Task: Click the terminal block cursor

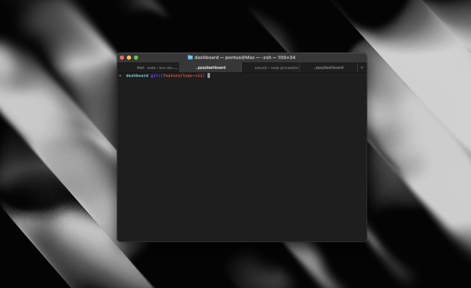Action: (209, 76)
